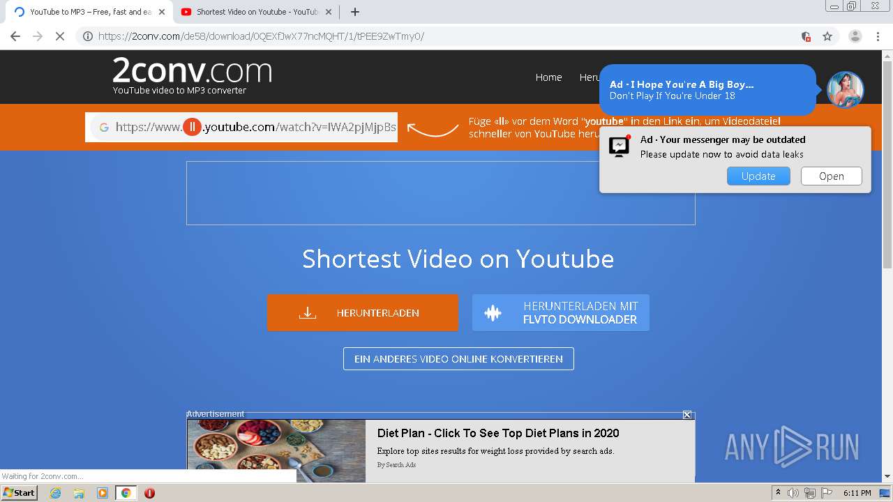
Task: Click the YouTube link example field
Action: click(241, 127)
